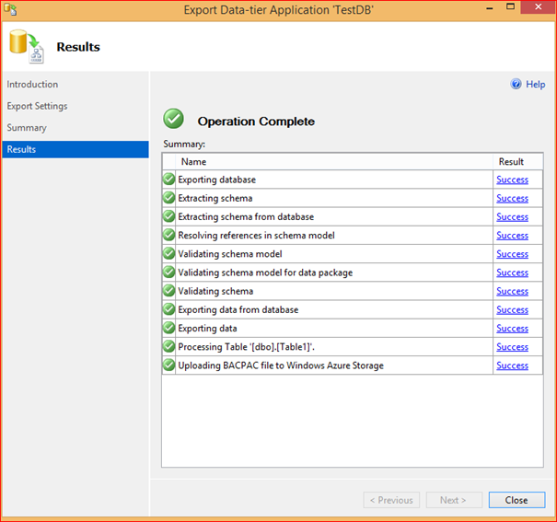This screenshot has height=522, width=557.
Task: Open Success link for Uploading BACPAC file
Action: tap(512, 365)
